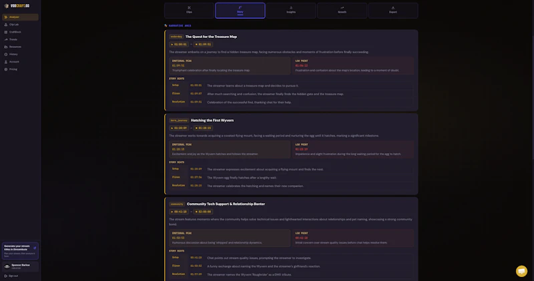
Task: Jump to end time 01:09:51 beside 01:00:01
Action: (204, 45)
